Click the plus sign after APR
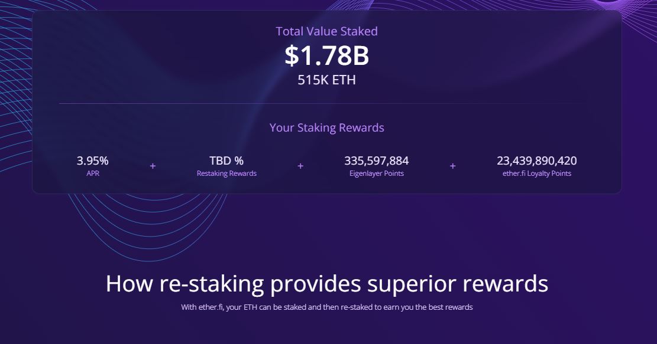657x344 pixels. [153, 166]
